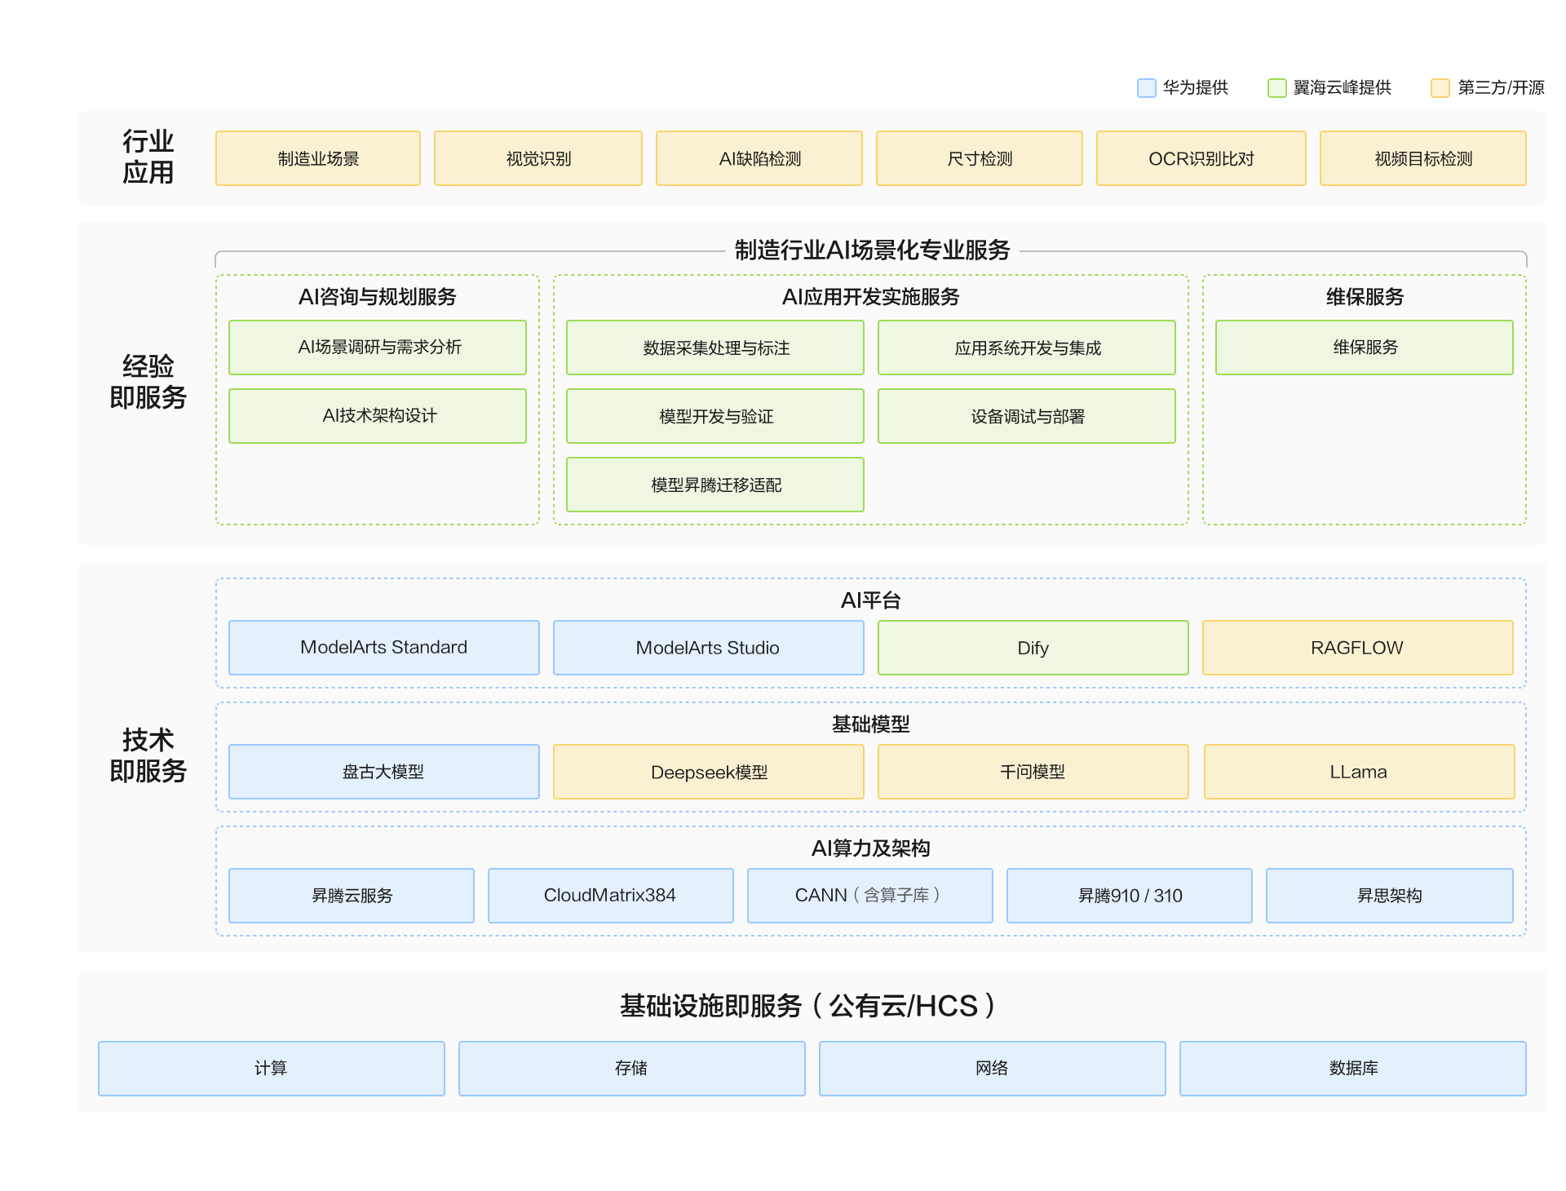Click the 技术即服务 row label
This screenshot has height=1191, width=1566.
[148, 755]
